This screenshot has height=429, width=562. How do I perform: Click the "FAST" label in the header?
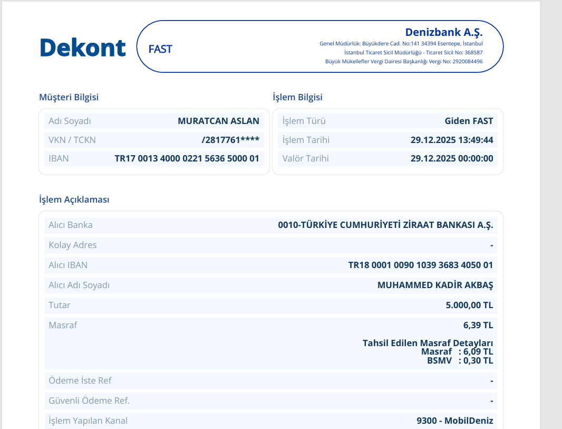(x=160, y=49)
